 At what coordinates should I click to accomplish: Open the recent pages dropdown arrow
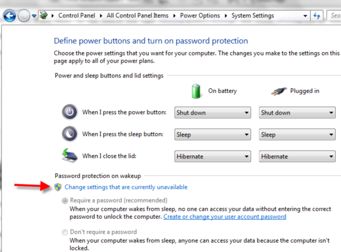[34, 16]
